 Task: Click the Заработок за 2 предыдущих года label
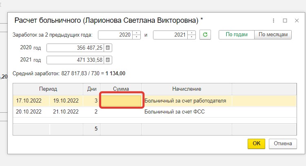(x=53, y=35)
